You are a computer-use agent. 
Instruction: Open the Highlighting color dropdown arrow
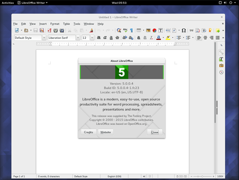click(x=173, y=38)
